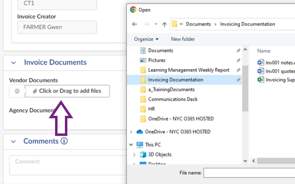Click the Communications Deck folder icon
This screenshot has width=295, height=184.
[x=143, y=99]
